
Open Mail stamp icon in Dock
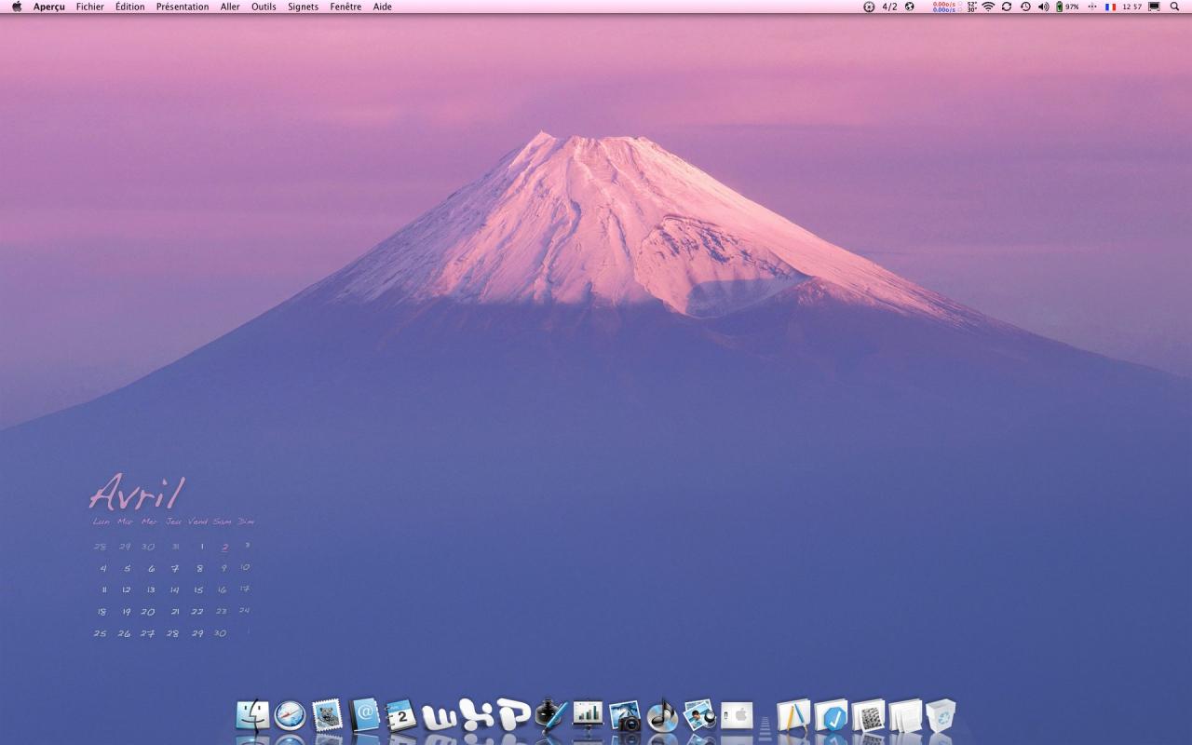(327, 715)
